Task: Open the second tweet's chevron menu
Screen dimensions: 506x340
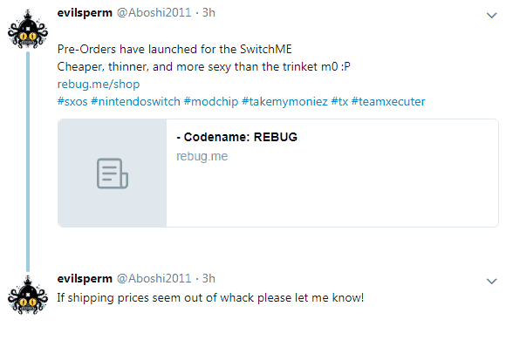Action: pos(491,281)
